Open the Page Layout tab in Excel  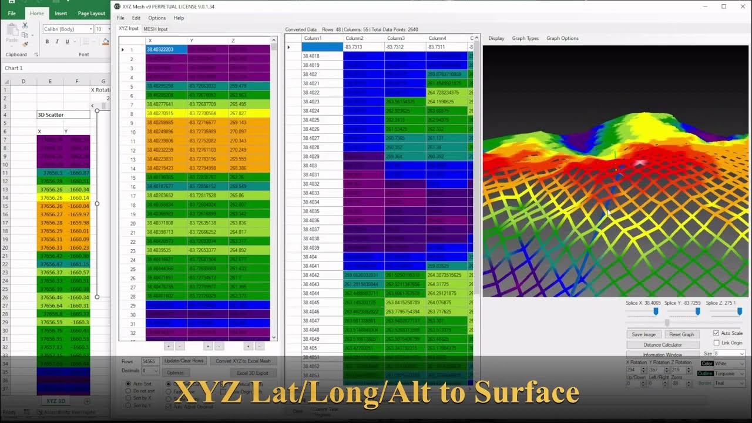(x=92, y=13)
